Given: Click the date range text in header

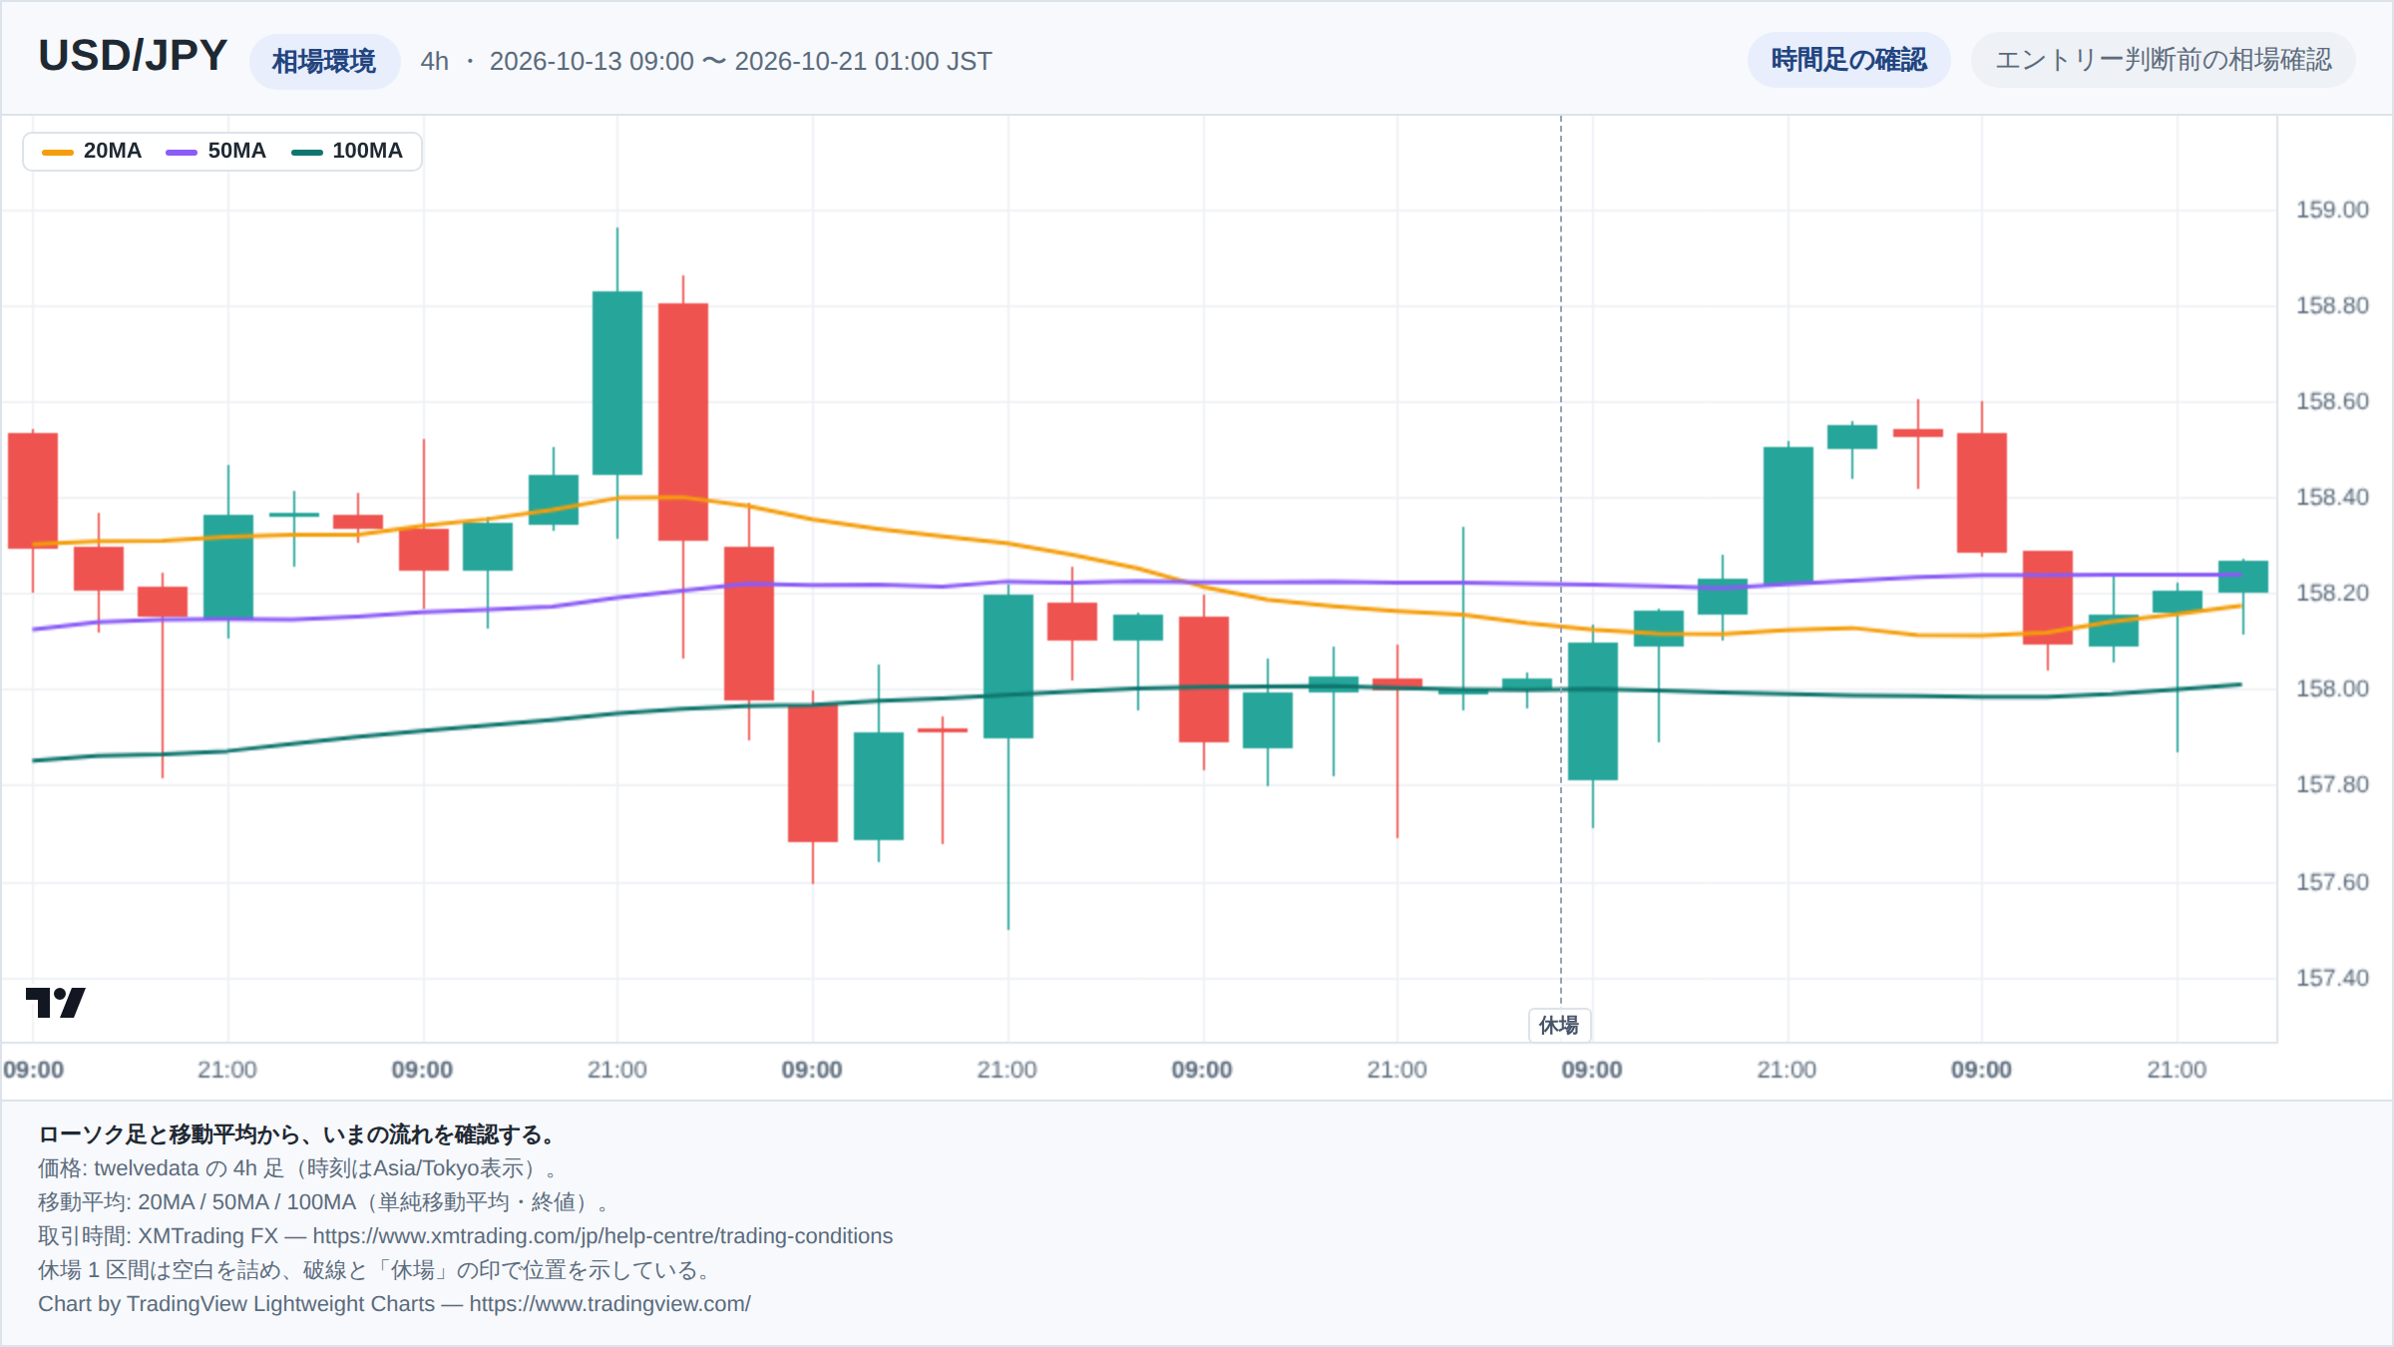Looking at the screenshot, I should click(740, 61).
